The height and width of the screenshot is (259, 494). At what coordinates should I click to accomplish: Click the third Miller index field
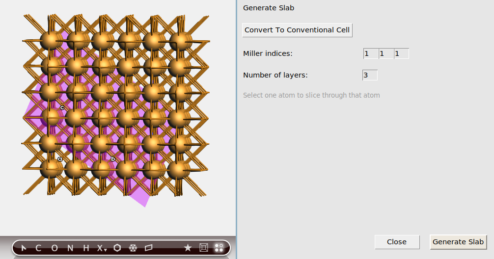[401, 53]
